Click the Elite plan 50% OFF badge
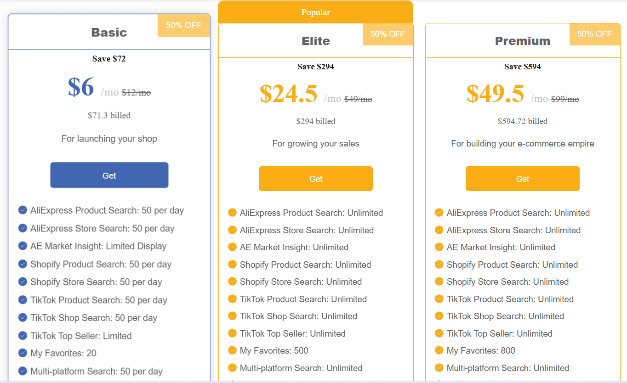627x383 pixels. point(388,34)
